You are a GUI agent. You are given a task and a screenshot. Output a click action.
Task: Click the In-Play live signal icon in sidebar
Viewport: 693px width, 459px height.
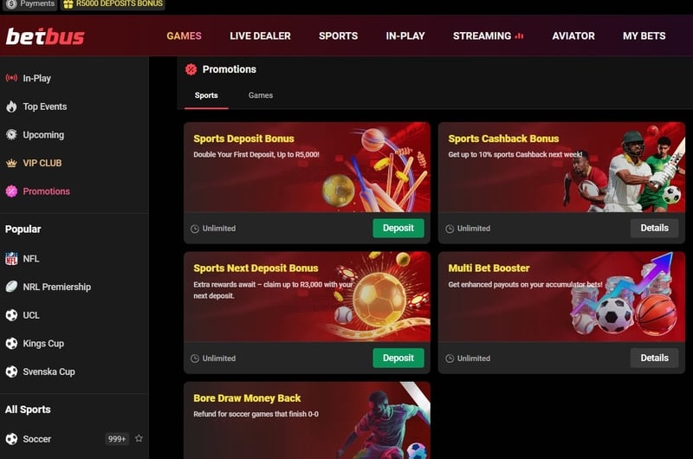tap(11, 78)
